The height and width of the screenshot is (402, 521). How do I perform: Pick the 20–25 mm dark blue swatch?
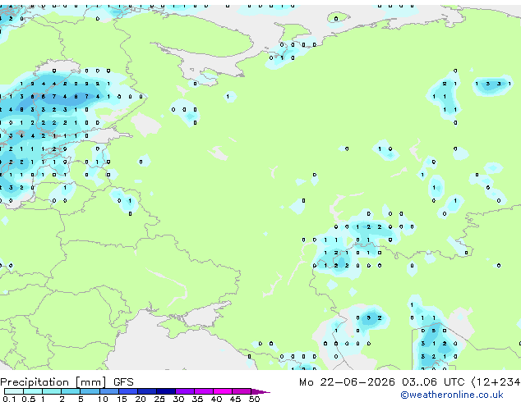coord(146,391)
